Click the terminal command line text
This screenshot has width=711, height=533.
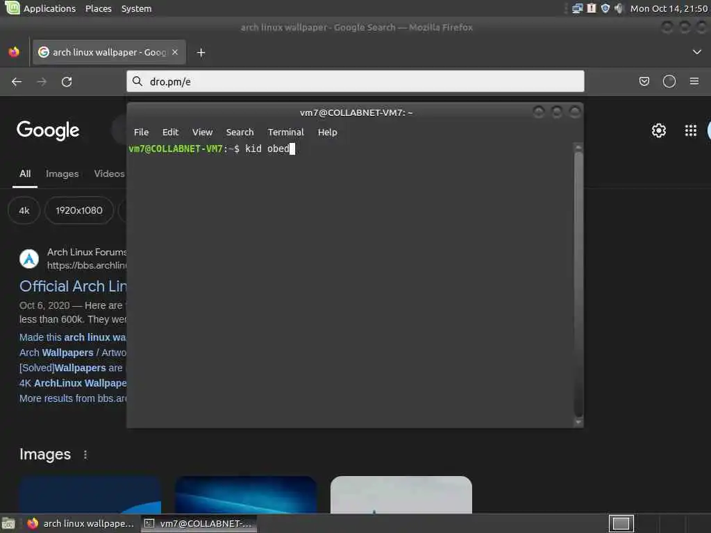267,149
